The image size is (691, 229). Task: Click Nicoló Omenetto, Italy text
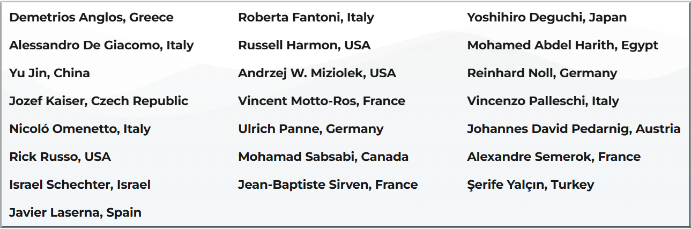tap(80, 129)
